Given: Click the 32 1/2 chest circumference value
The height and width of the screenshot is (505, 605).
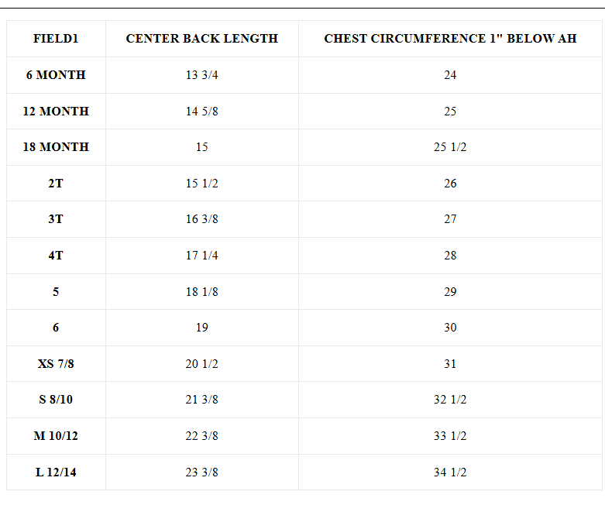Looking at the screenshot, I should (x=450, y=400).
